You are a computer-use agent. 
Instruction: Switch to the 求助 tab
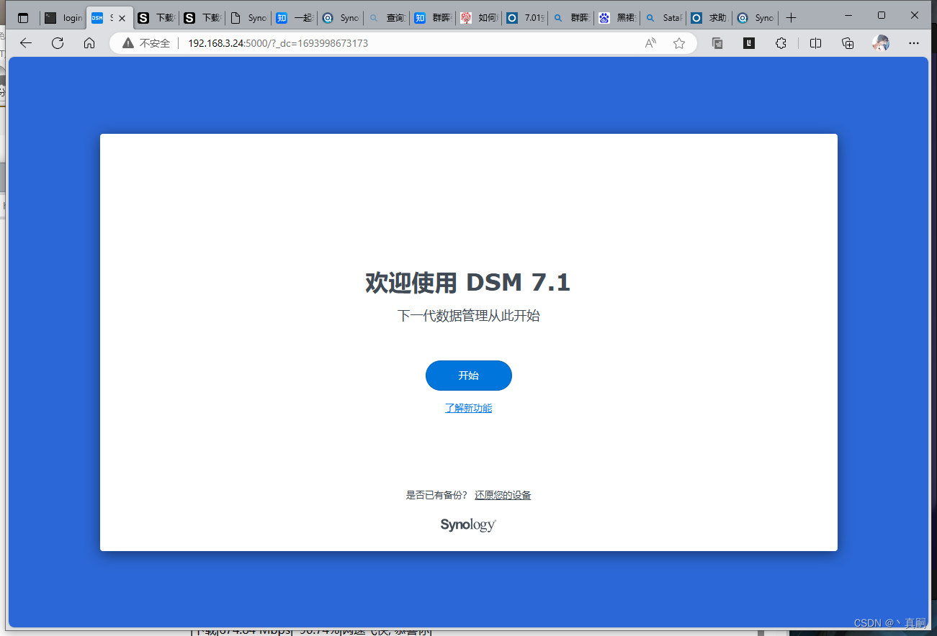pyautogui.click(x=710, y=18)
